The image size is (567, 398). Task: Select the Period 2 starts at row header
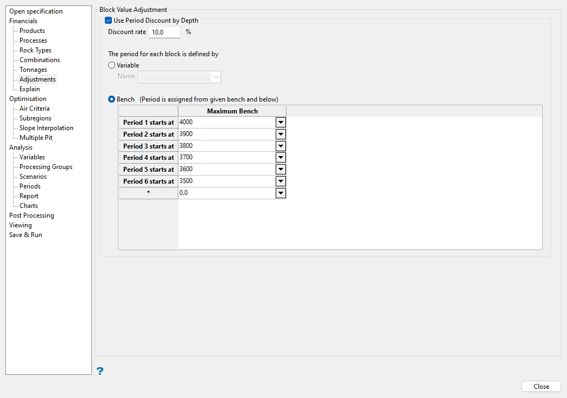(148, 134)
